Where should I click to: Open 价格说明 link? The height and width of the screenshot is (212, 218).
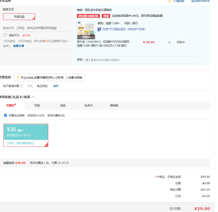179,1
